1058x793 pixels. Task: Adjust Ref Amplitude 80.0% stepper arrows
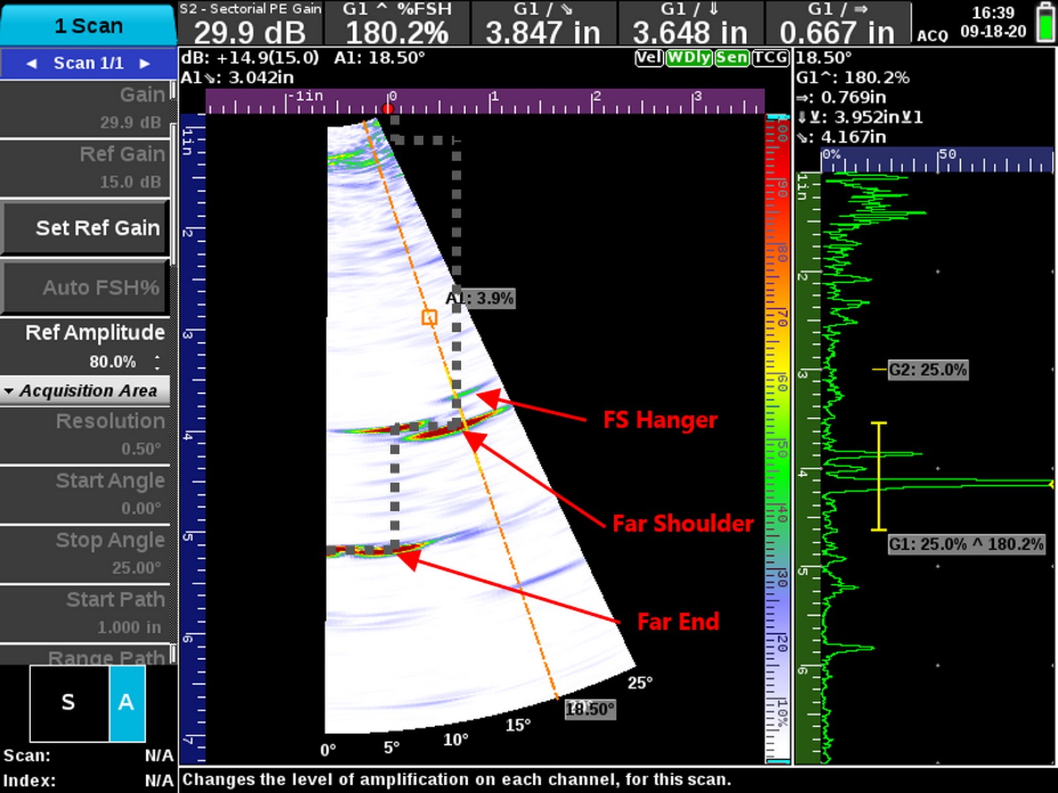pyautogui.click(x=157, y=362)
